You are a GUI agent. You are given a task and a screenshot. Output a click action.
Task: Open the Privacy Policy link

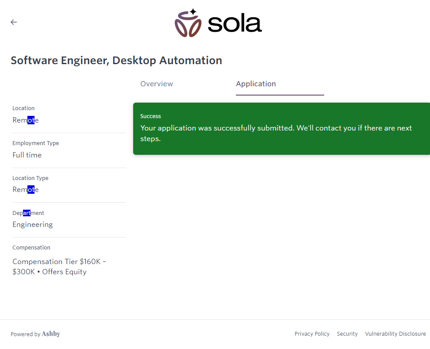312,334
